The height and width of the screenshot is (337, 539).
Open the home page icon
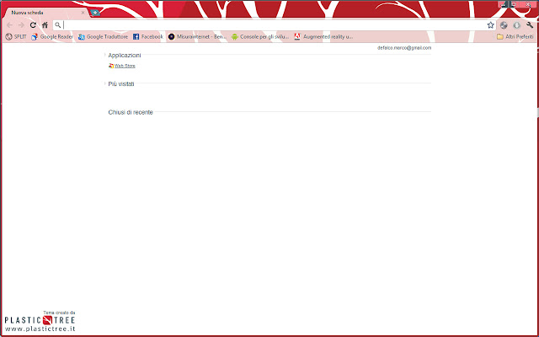(x=45, y=25)
